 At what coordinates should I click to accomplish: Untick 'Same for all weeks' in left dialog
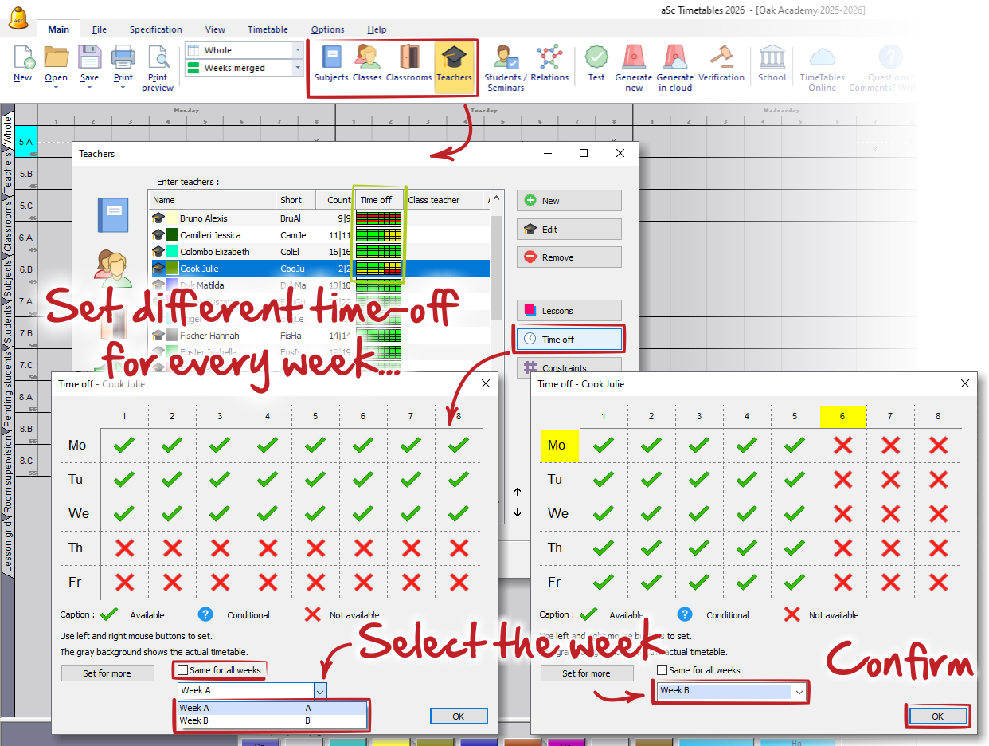183,670
